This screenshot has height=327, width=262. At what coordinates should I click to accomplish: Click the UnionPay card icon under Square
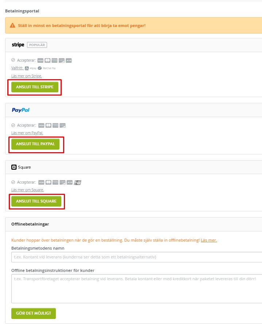point(77,182)
